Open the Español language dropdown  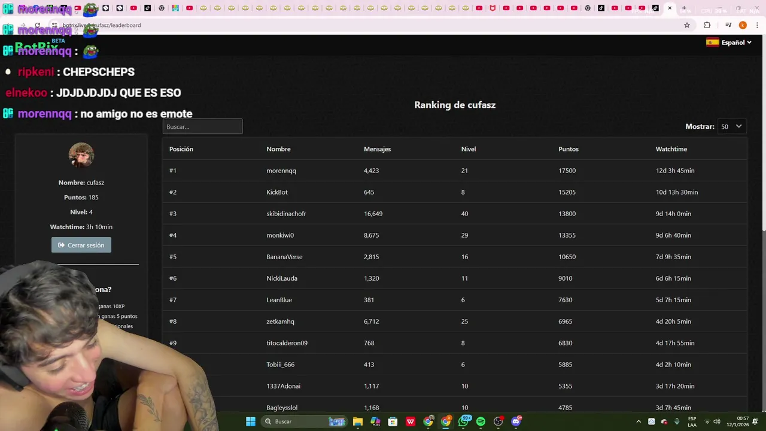click(729, 43)
